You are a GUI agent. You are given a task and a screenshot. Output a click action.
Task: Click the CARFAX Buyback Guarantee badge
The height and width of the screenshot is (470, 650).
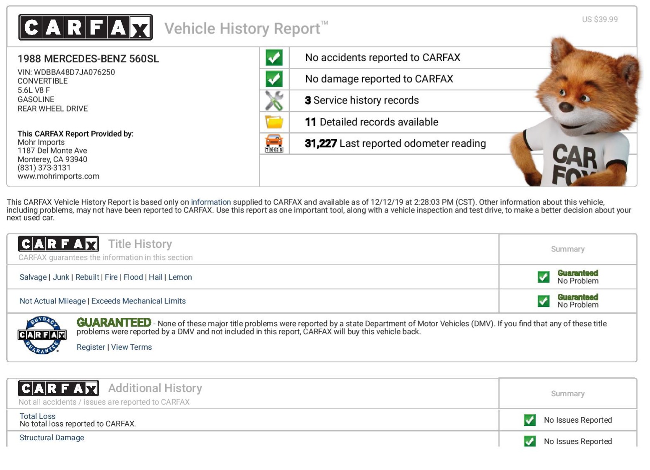click(x=42, y=335)
